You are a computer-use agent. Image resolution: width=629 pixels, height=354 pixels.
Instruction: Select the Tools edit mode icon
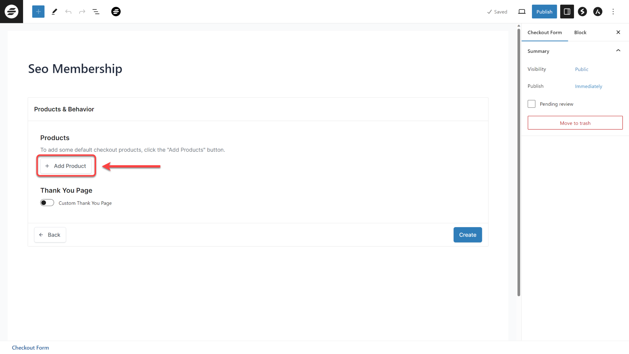click(54, 11)
